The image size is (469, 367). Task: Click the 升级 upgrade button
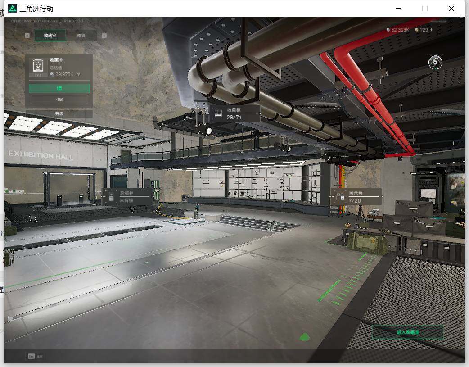coord(59,114)
